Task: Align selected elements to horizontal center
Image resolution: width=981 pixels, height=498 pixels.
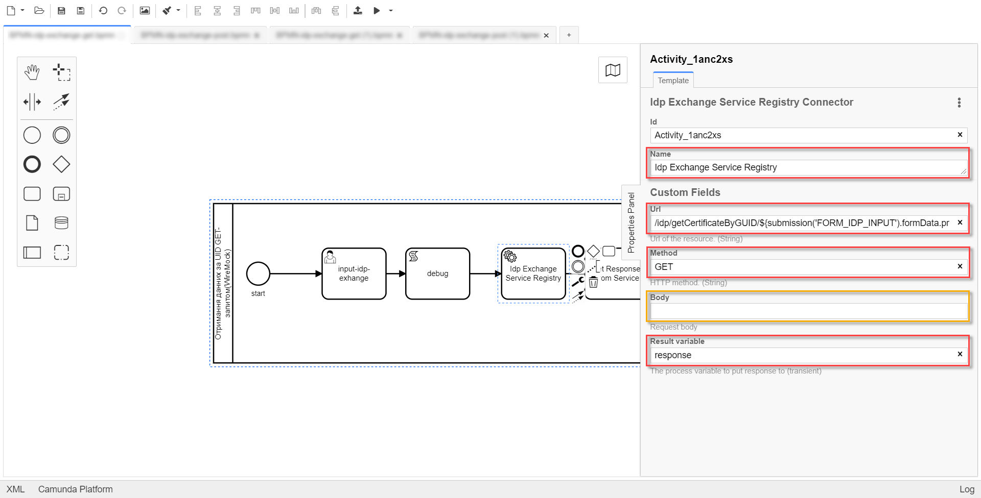Action: point(217,10)
